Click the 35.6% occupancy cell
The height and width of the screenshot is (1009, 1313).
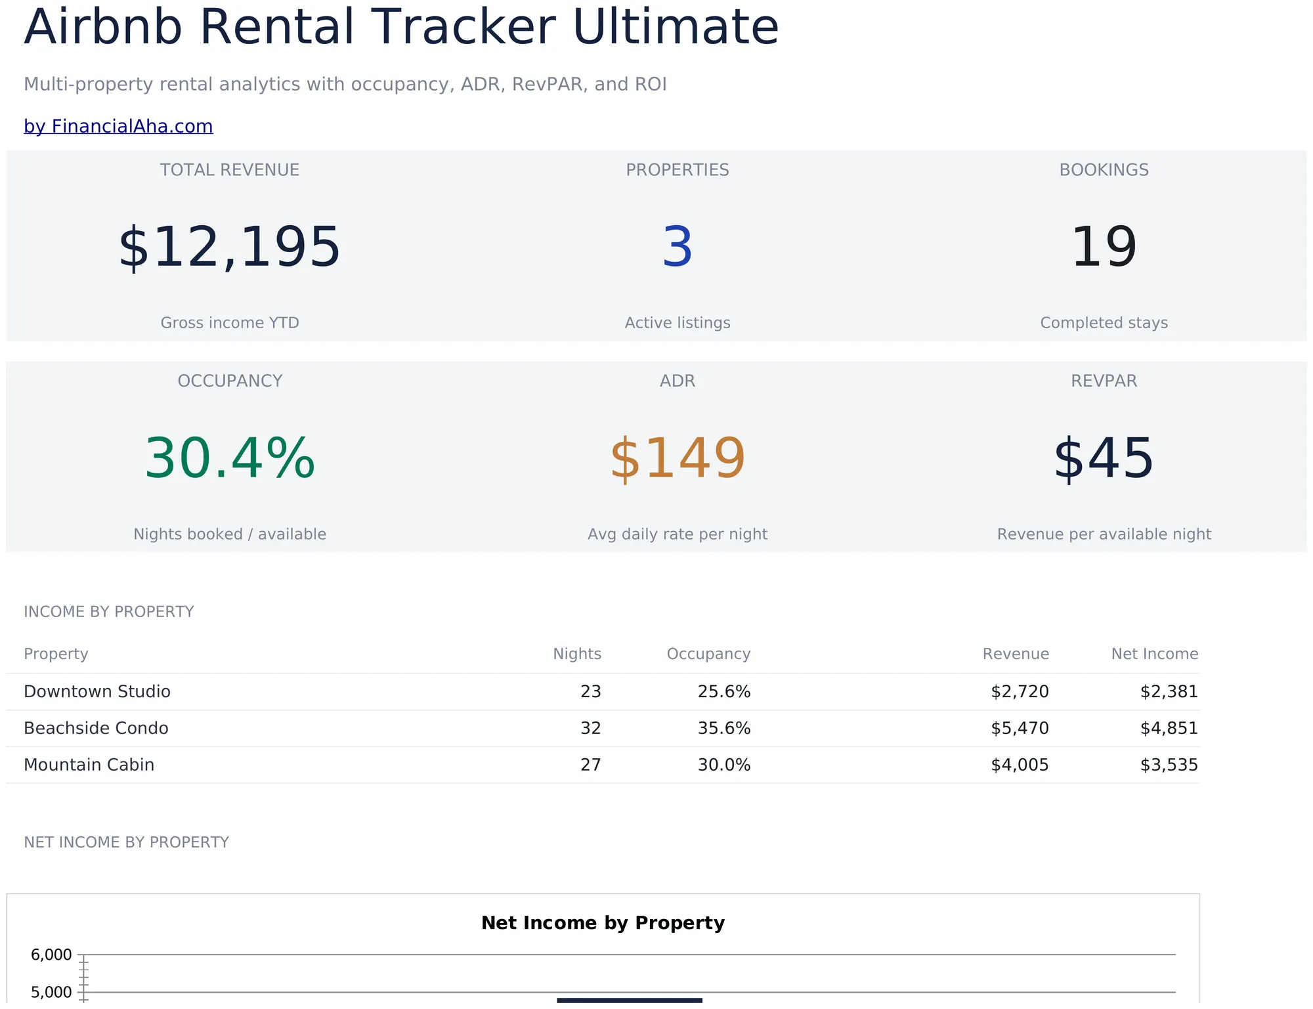(724, 728)
